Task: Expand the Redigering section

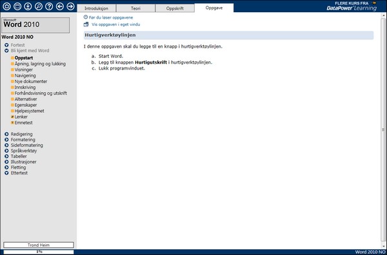Action: (x=6, y=135)
